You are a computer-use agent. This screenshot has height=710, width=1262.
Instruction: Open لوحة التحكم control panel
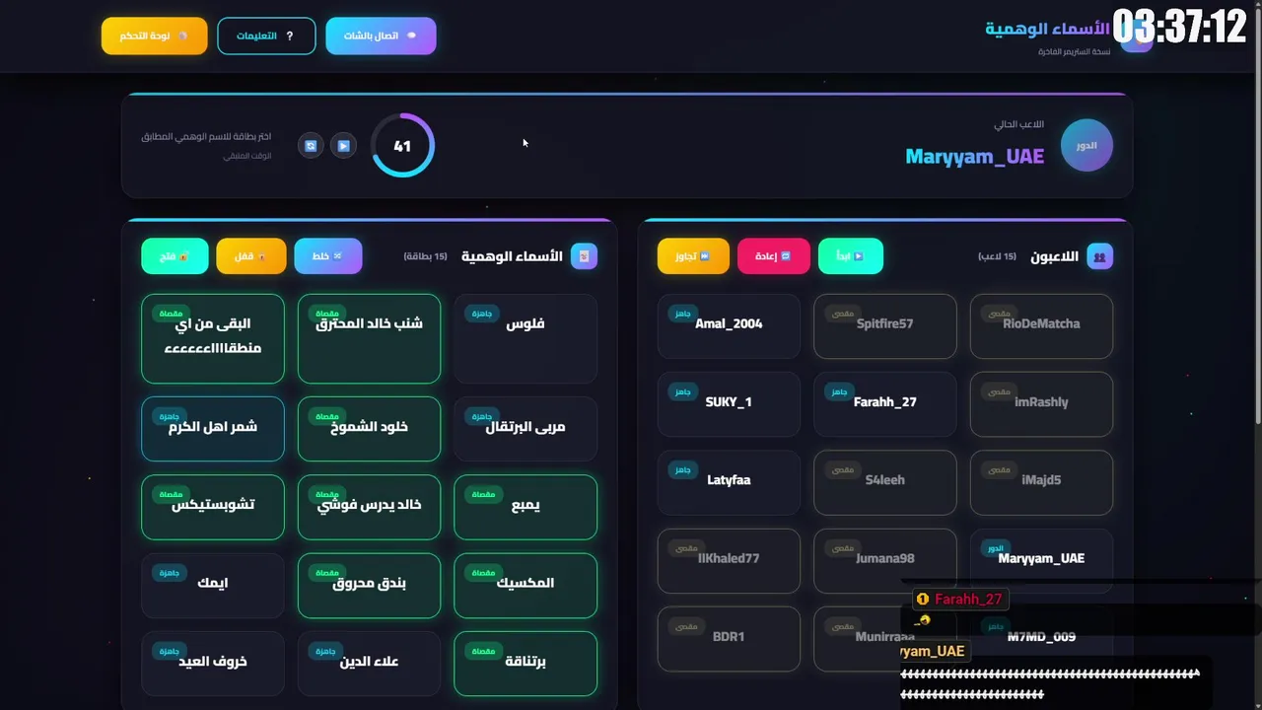pos(154,35)
